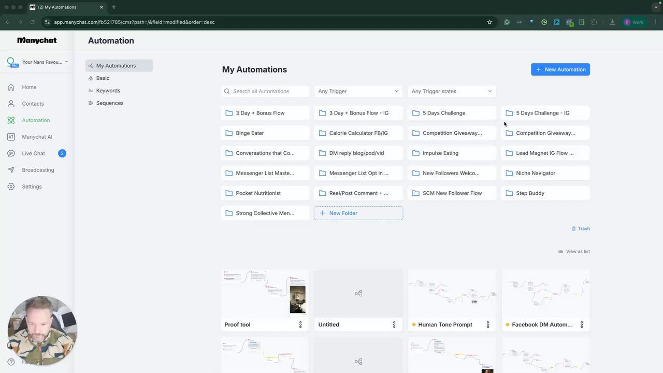Screen dimensions: 663x373
Task: Open the Strong Collective Men... folder
Action: click(265, 213)
